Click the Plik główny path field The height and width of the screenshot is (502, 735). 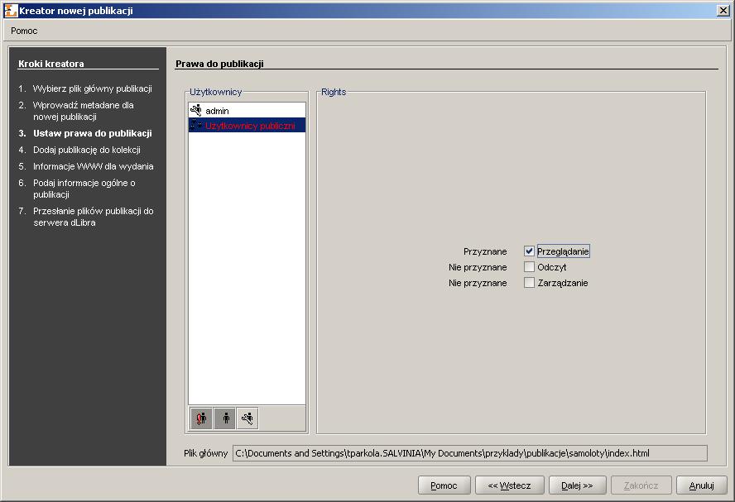(469, 453)
